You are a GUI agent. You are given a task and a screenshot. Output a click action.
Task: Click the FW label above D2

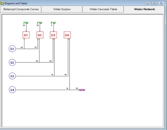pos(40,23)
